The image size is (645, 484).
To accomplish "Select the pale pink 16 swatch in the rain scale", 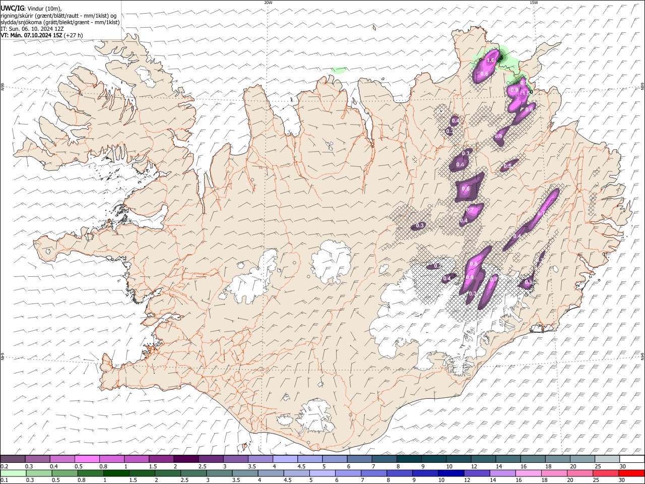I will pyautogui.click(x=529, y=473).
